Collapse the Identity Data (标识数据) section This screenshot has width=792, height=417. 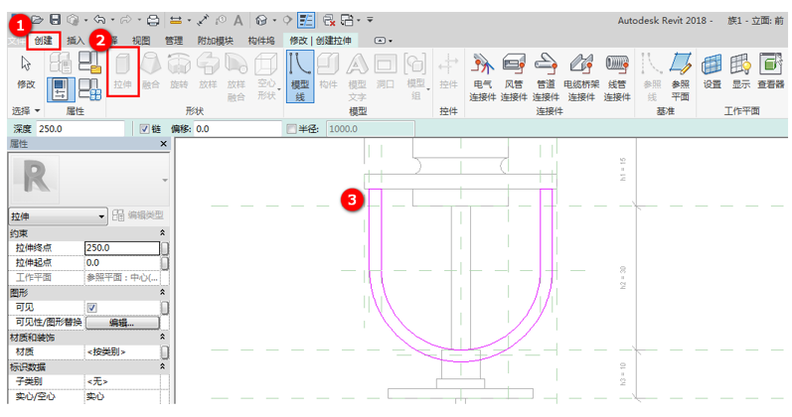163,366
